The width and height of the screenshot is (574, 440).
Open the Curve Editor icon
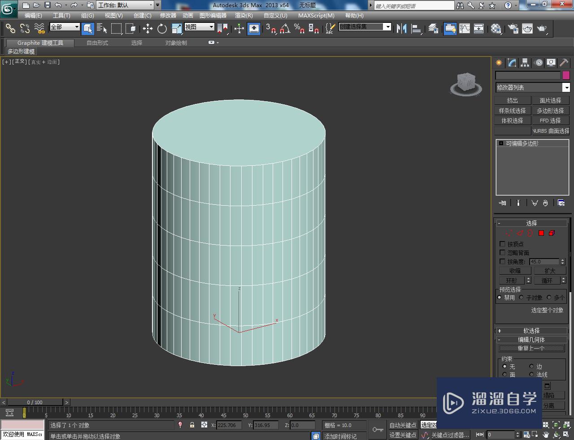465,29
